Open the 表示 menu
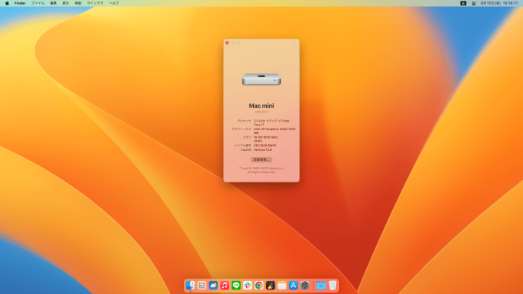 (65, 3)
